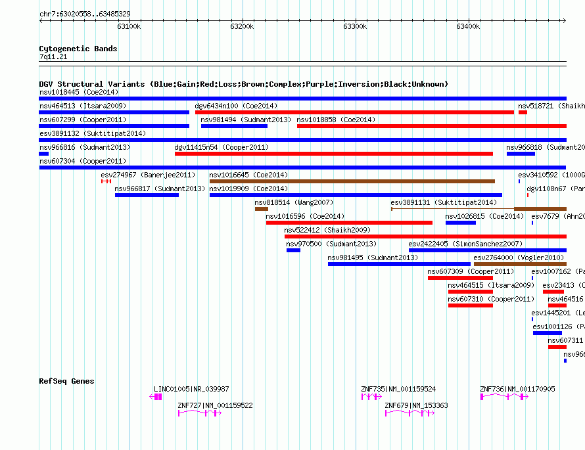The image size is (585, 450).
Task: Open the ZNF679|NM_153363 gene label
Action: (416, 405)
